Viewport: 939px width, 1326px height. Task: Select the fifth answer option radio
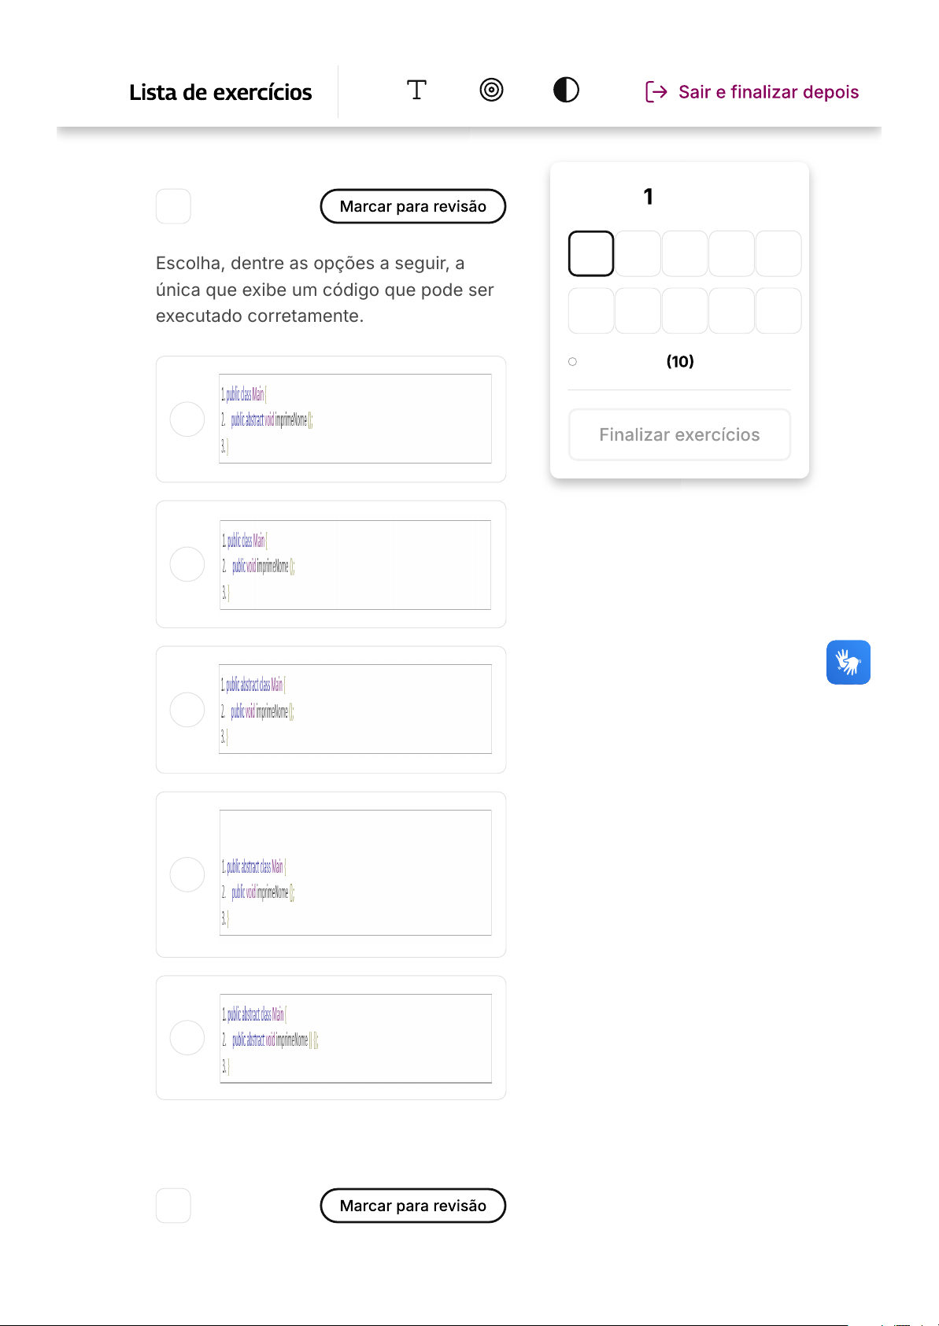click(x=187, y=1038)
